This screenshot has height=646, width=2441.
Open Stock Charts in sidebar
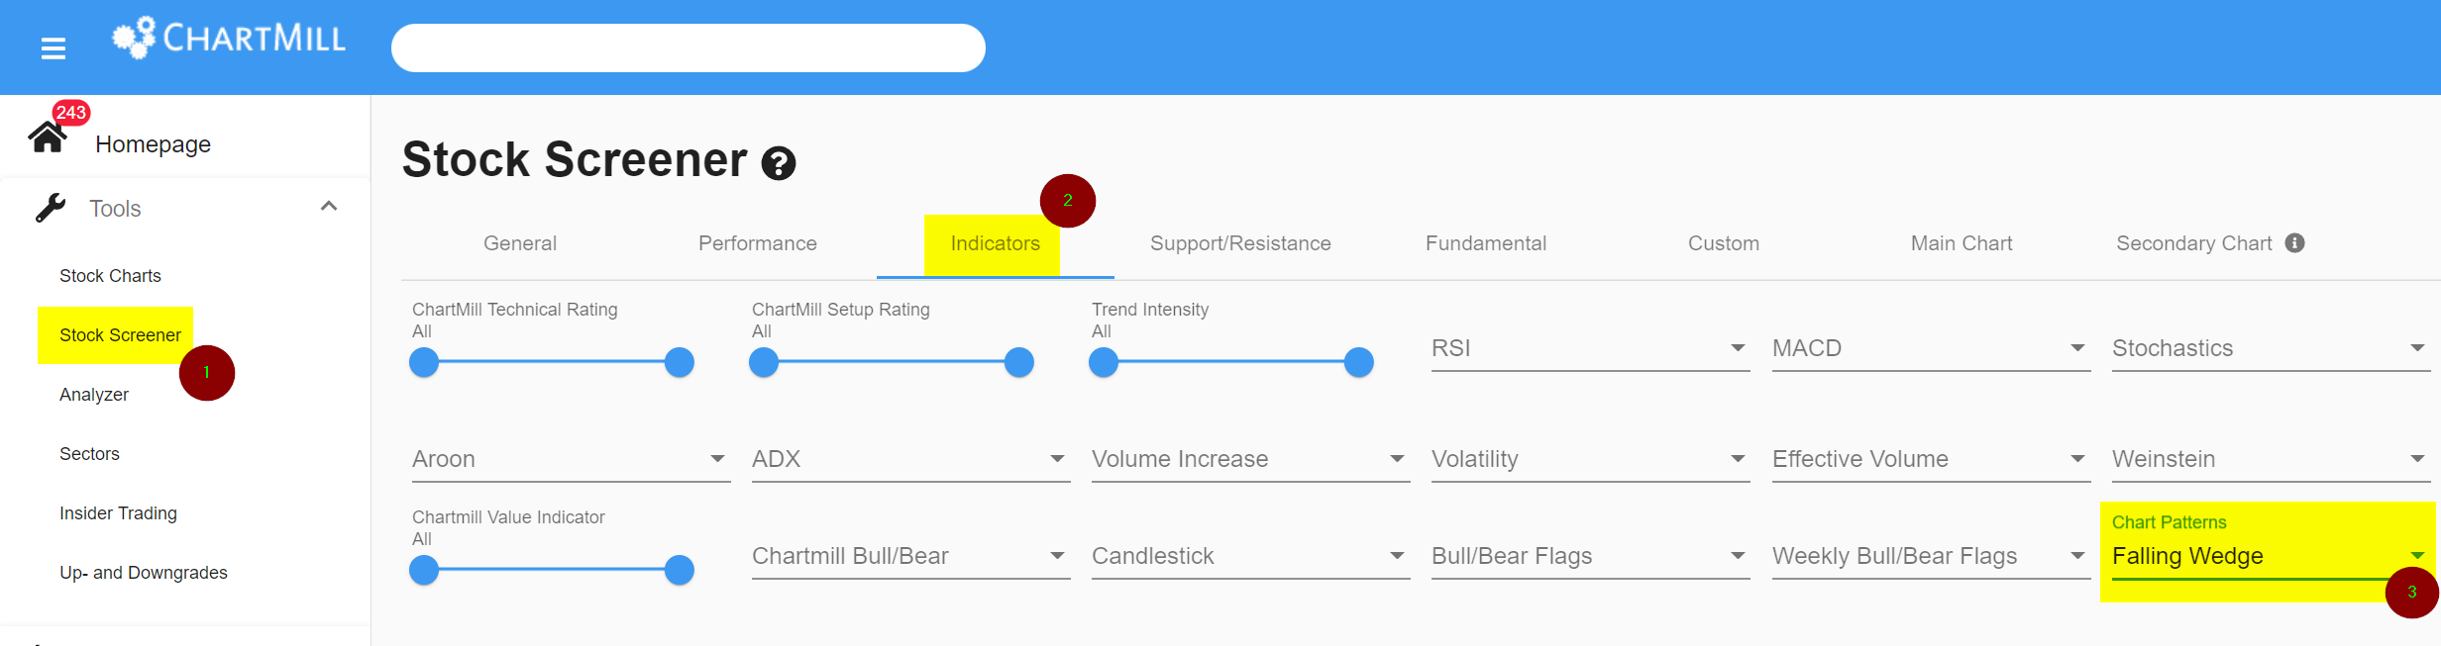[x=110, y=276]
